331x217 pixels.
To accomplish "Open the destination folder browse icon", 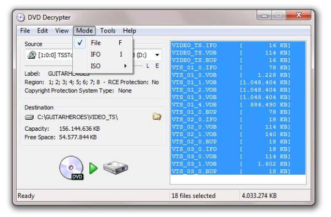I will click(157, 116).
